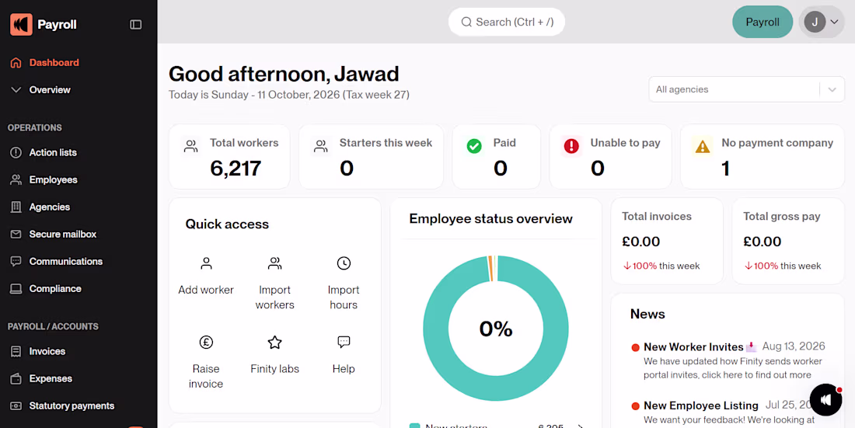Viewport: 855px width, 428px height.
Task: Click the Add worker person icon
Action: [206, 264]
